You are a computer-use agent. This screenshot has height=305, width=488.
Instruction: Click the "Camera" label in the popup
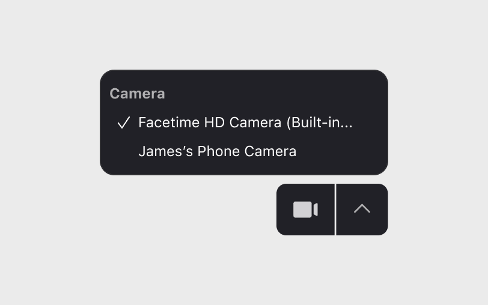137,94
